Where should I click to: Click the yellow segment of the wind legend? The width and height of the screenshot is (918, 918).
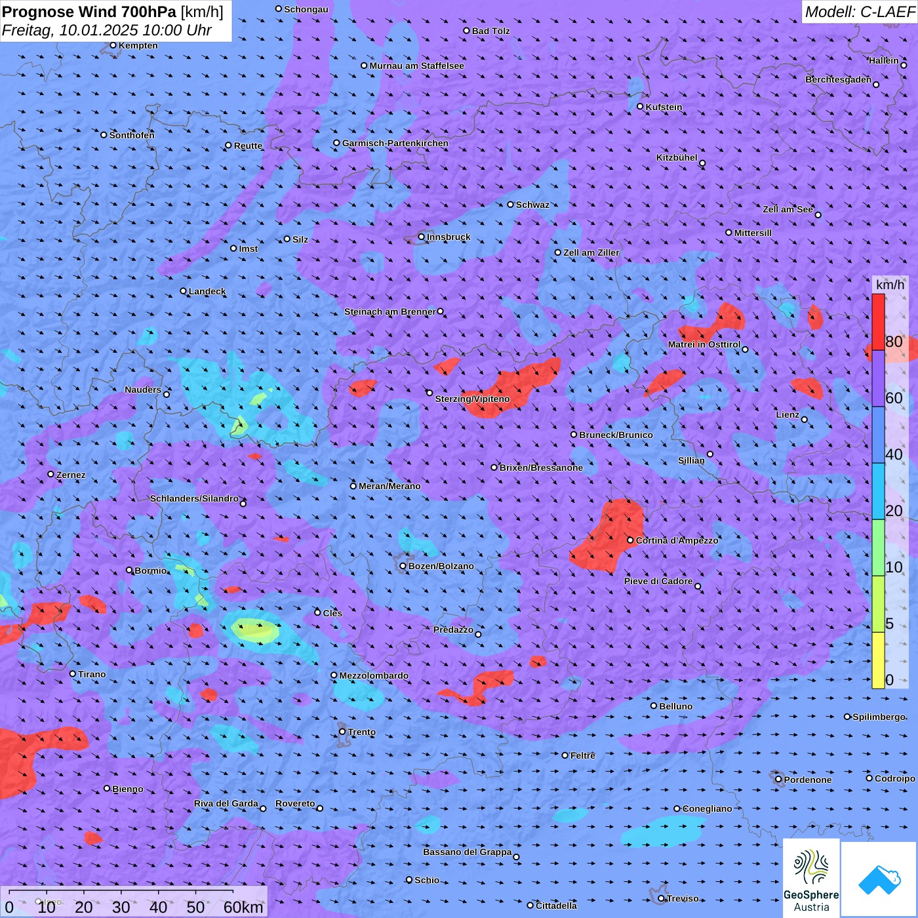point(878,660)
